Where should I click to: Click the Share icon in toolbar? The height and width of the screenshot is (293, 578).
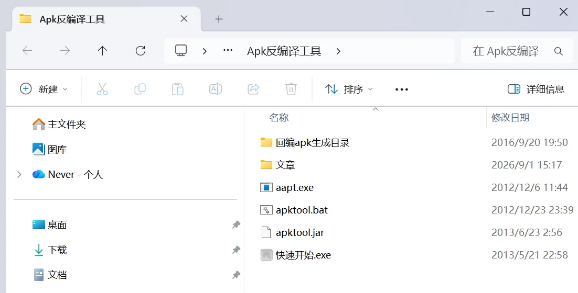pyautogui.click(x=253, y=89)
